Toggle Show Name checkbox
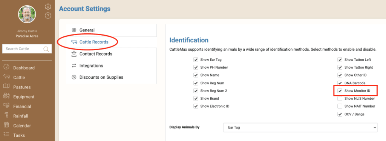The height and width of the screenshot is (141, 386). [x=196, y=75]
